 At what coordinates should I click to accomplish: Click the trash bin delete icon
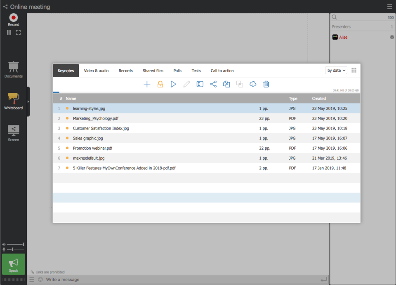click(x=266, y=84)
